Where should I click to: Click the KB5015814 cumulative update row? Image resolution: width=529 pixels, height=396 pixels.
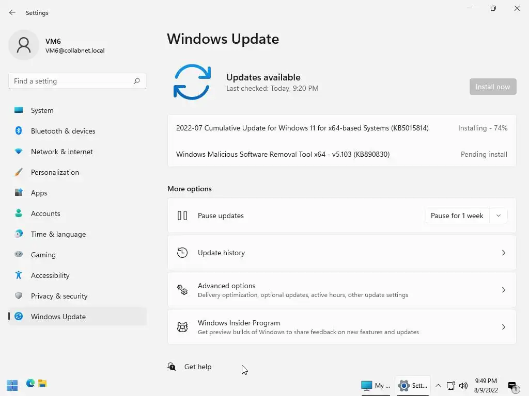pyautogui.click(x=342, y=128)
